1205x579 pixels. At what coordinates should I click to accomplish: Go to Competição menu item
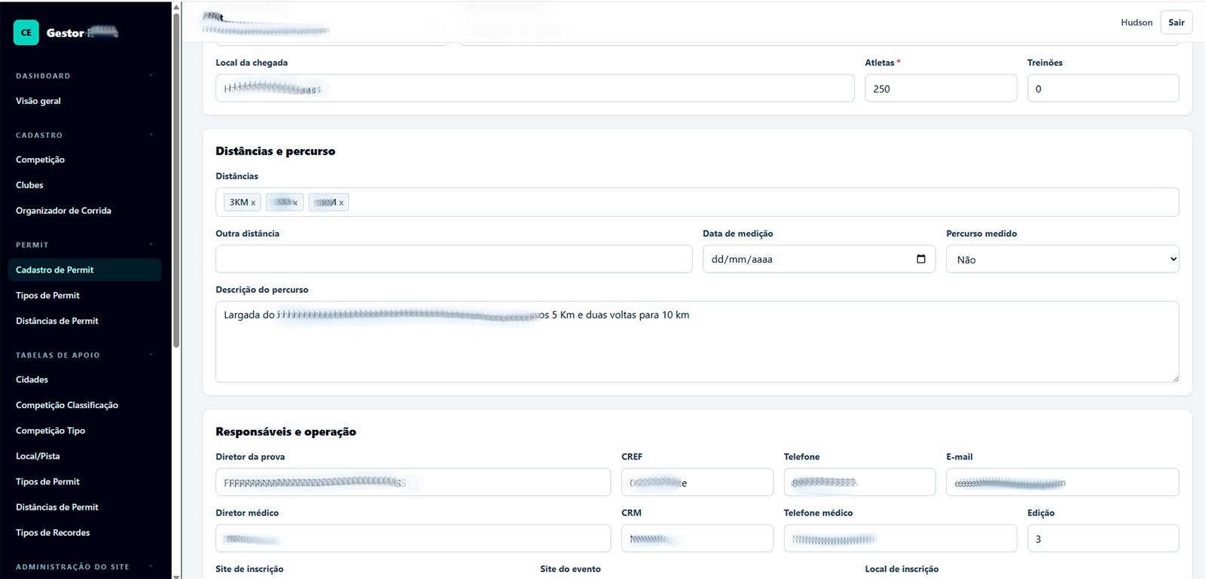coord(40,160)
